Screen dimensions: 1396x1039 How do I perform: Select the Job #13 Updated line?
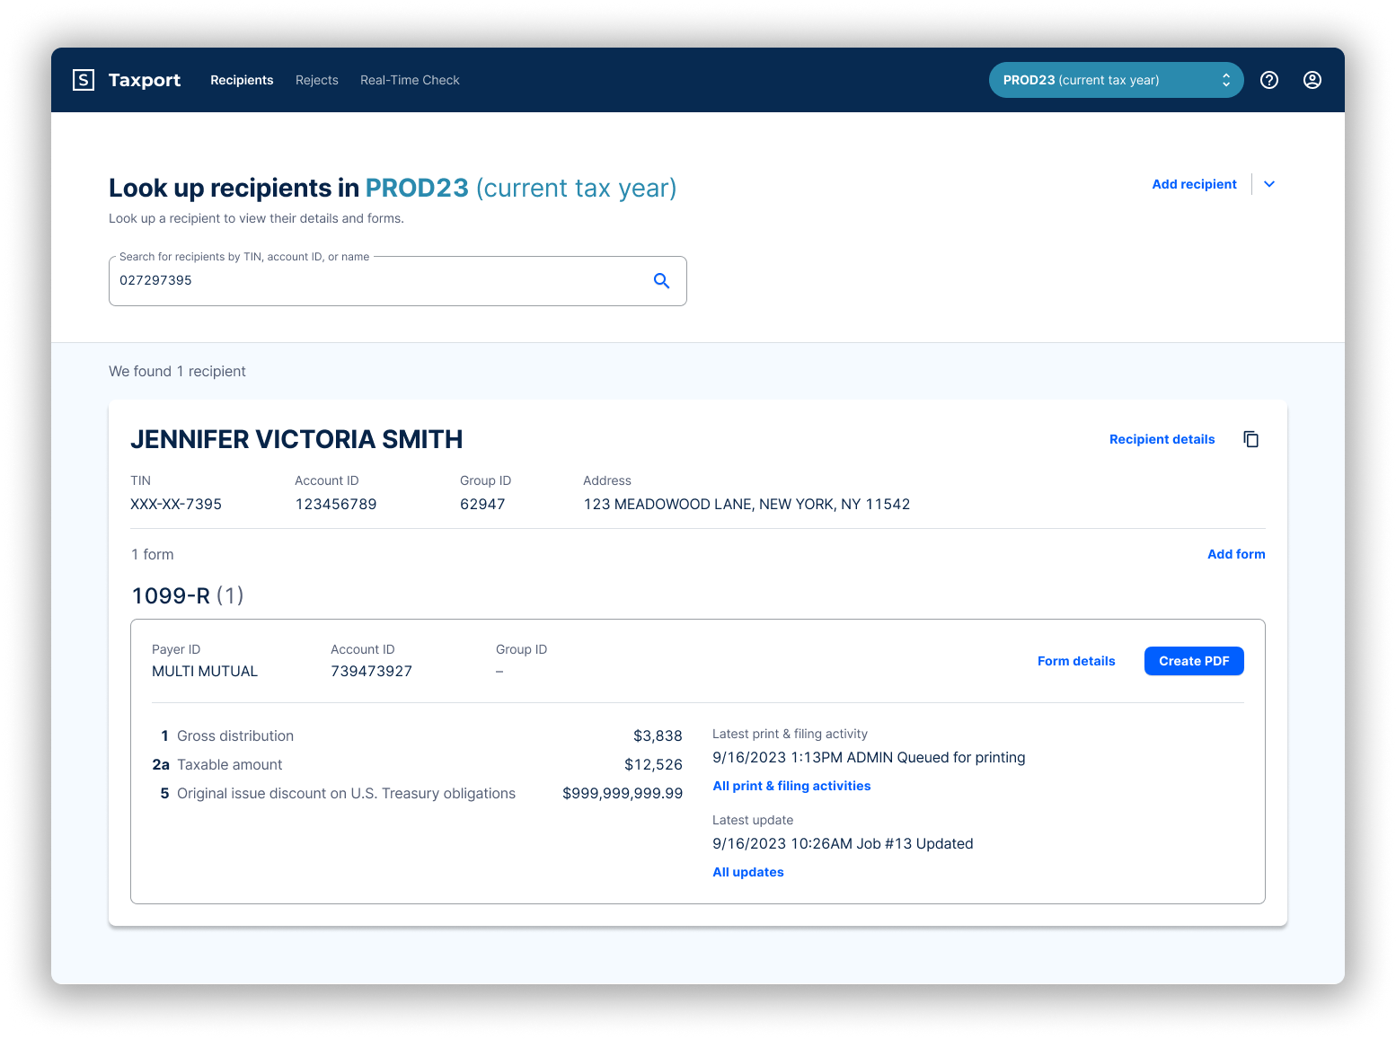(843, 843)
